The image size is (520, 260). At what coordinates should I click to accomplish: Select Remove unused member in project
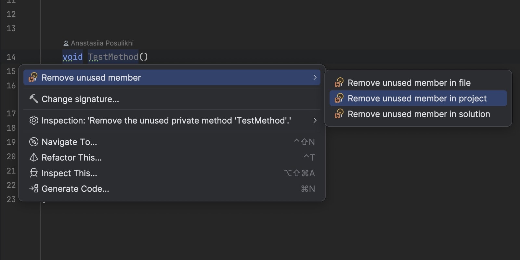point(417,98)
